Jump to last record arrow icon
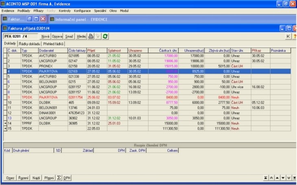 tap(294, 178)
